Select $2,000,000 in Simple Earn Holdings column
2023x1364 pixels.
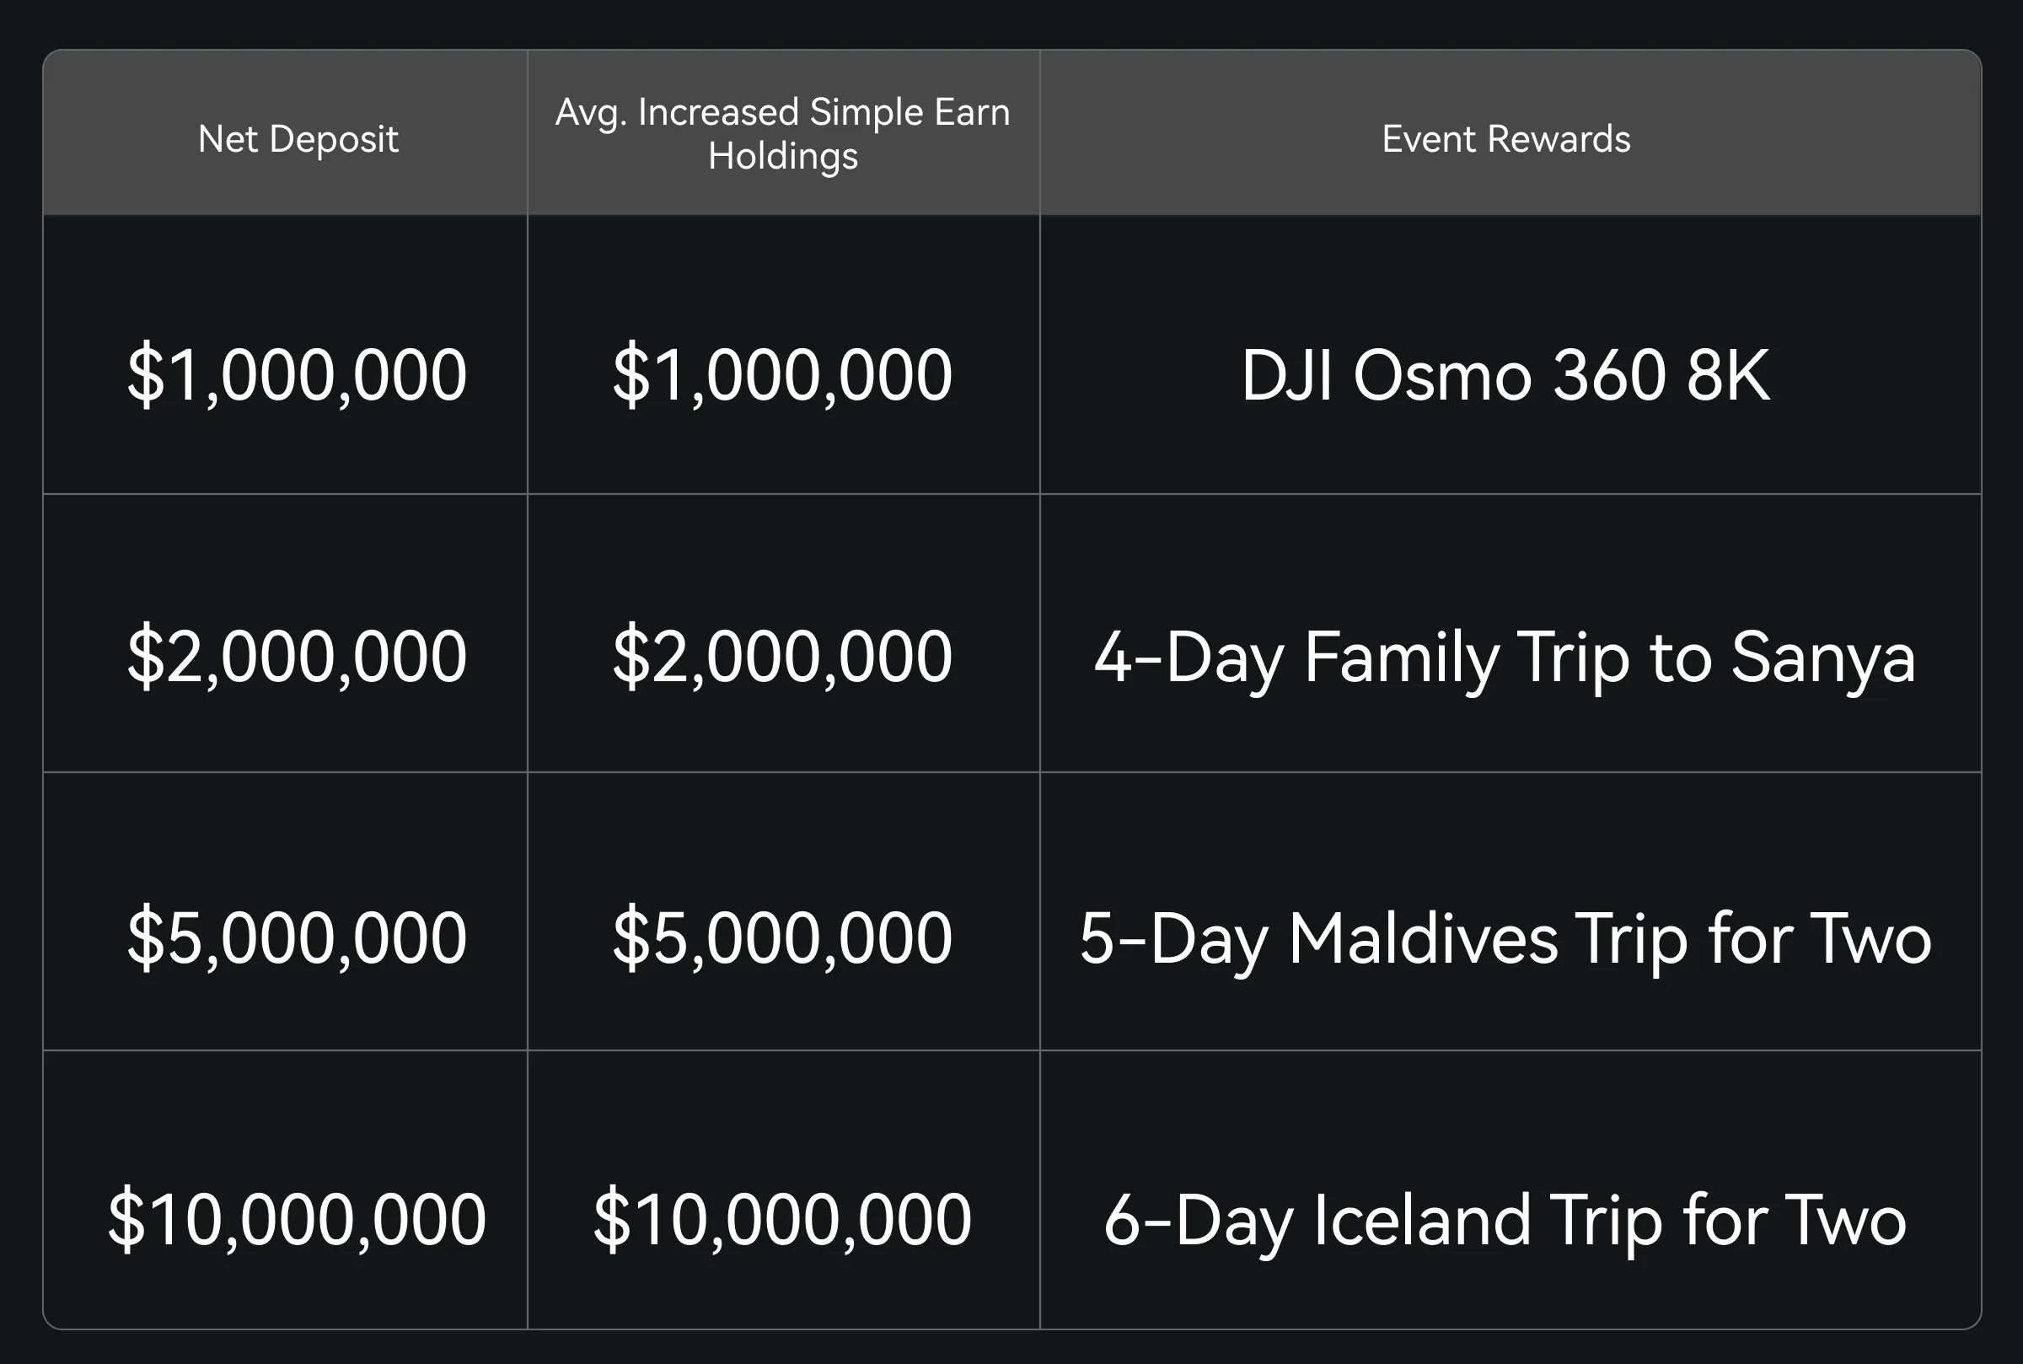tap(783, 656)
